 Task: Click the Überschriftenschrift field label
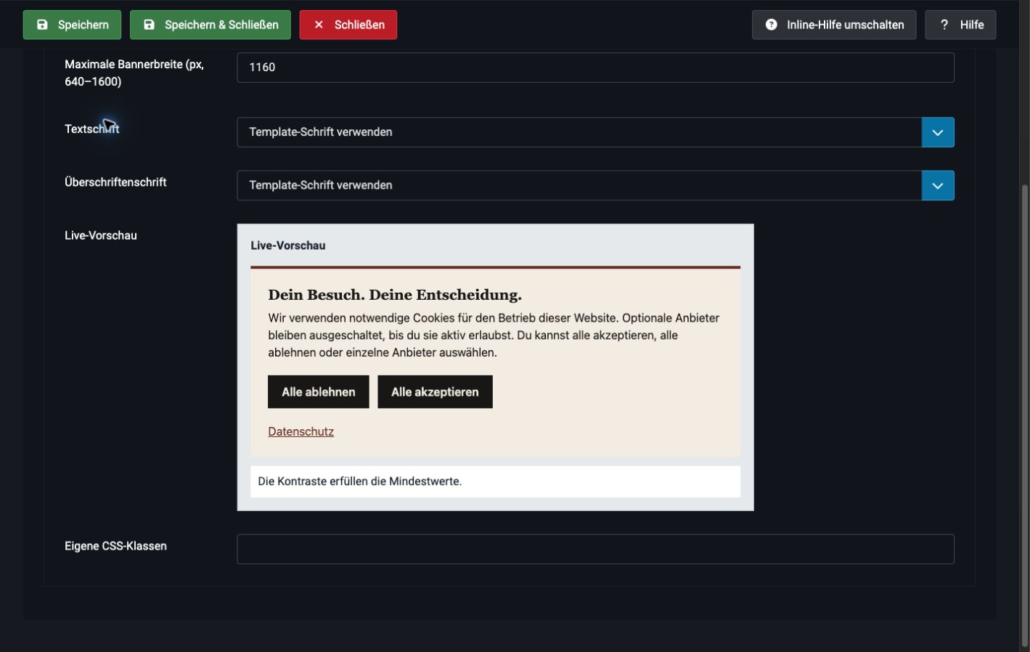[x=115, y=182]
